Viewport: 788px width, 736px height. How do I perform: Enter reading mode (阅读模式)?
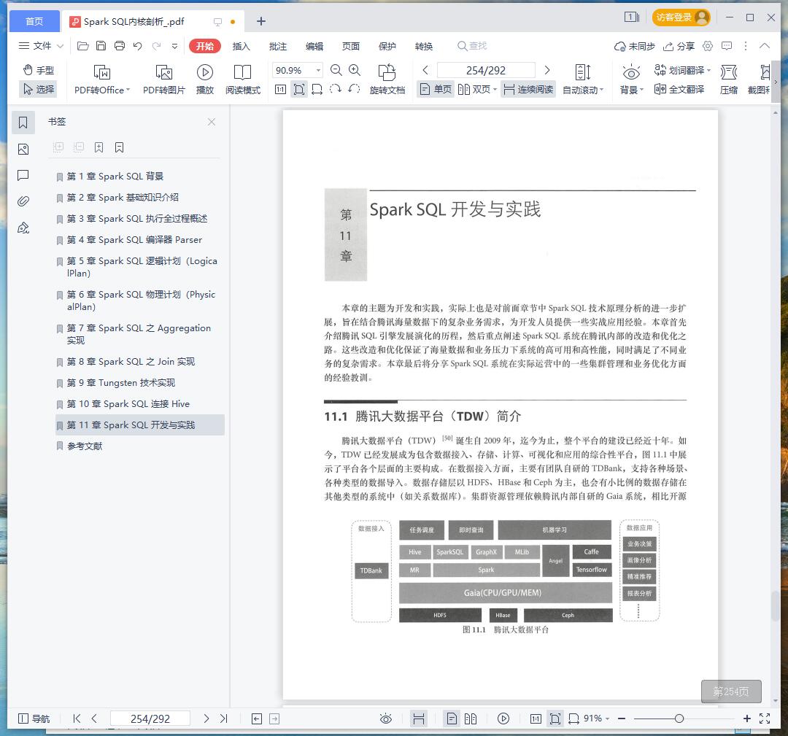coord(243,80)
